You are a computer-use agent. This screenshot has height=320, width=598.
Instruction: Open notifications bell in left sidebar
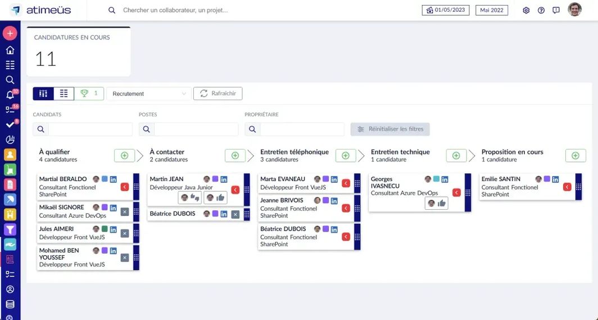tap(10, 94)
